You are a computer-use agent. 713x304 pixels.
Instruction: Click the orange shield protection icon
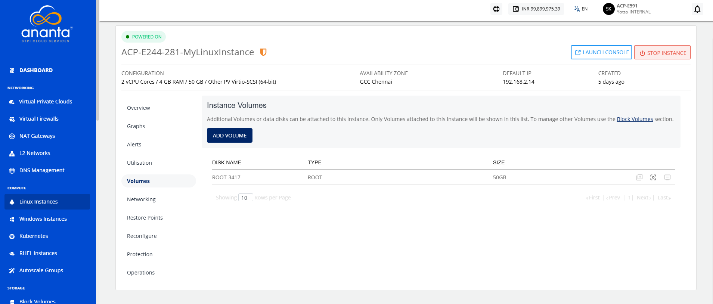(x=263, y=52)
